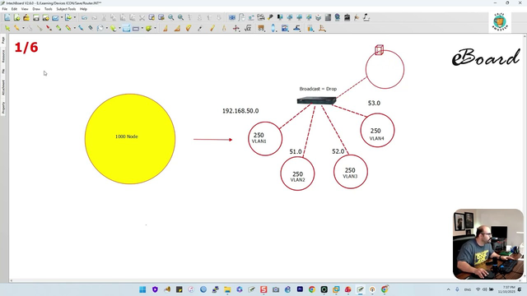Select the green highlighter tool
527x296 pixels.
58,29
